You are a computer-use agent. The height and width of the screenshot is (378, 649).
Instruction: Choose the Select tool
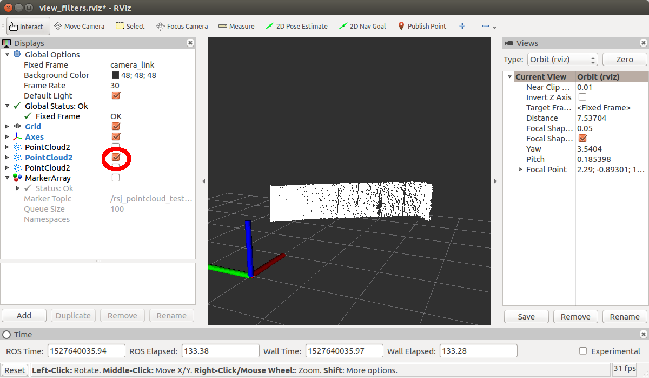pyautogui.click(x=130, y=26)
